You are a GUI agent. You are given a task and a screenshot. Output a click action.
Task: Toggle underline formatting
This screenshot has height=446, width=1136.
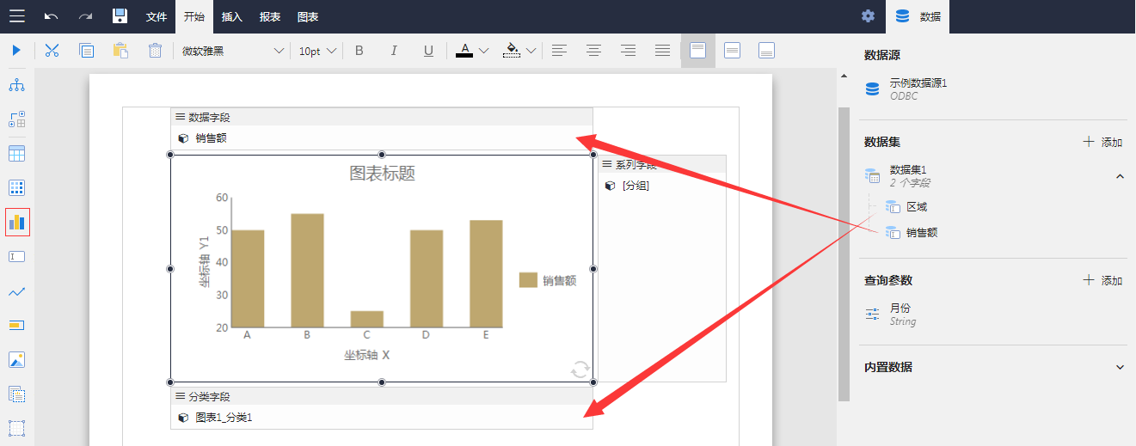point(428,51)
